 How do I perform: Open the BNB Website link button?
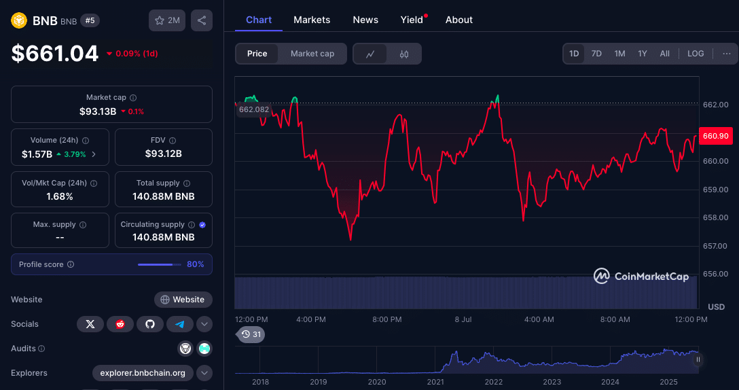[183, 300]
